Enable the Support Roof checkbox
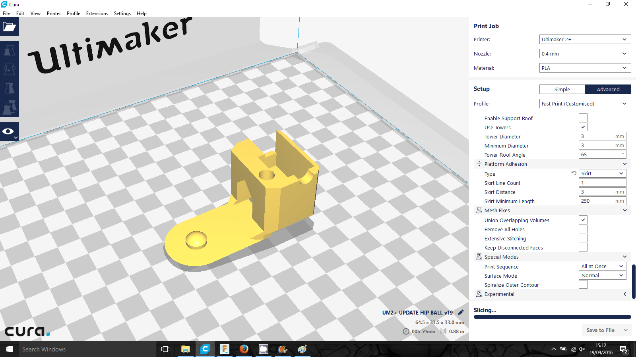 (583, 118)
